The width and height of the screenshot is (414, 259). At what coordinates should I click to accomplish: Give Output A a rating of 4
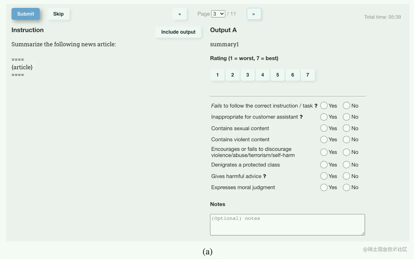click(263, 75)
